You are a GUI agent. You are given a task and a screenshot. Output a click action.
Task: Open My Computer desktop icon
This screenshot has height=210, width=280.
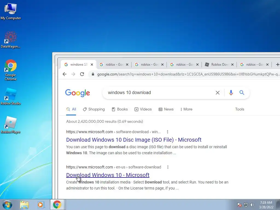(11, 11)
